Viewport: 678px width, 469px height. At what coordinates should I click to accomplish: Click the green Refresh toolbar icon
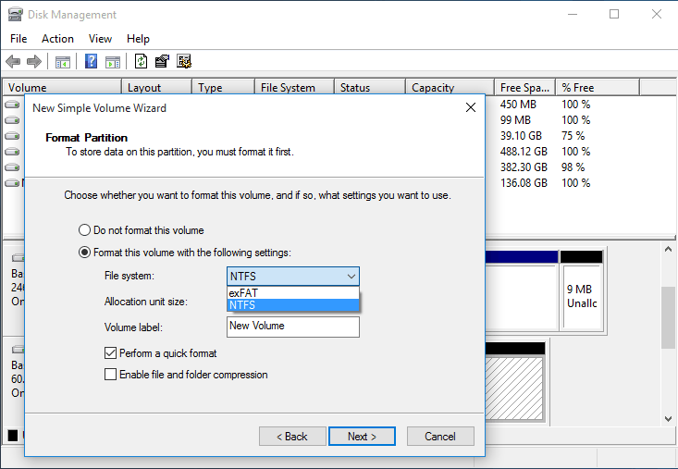coord(141,61)
